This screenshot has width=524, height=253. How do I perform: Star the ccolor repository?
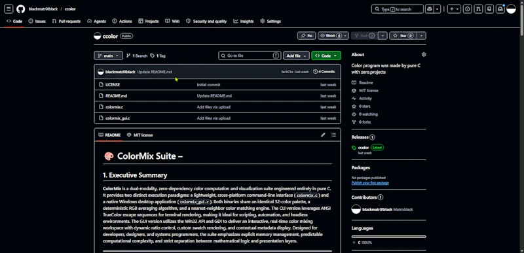pos(403,36)
